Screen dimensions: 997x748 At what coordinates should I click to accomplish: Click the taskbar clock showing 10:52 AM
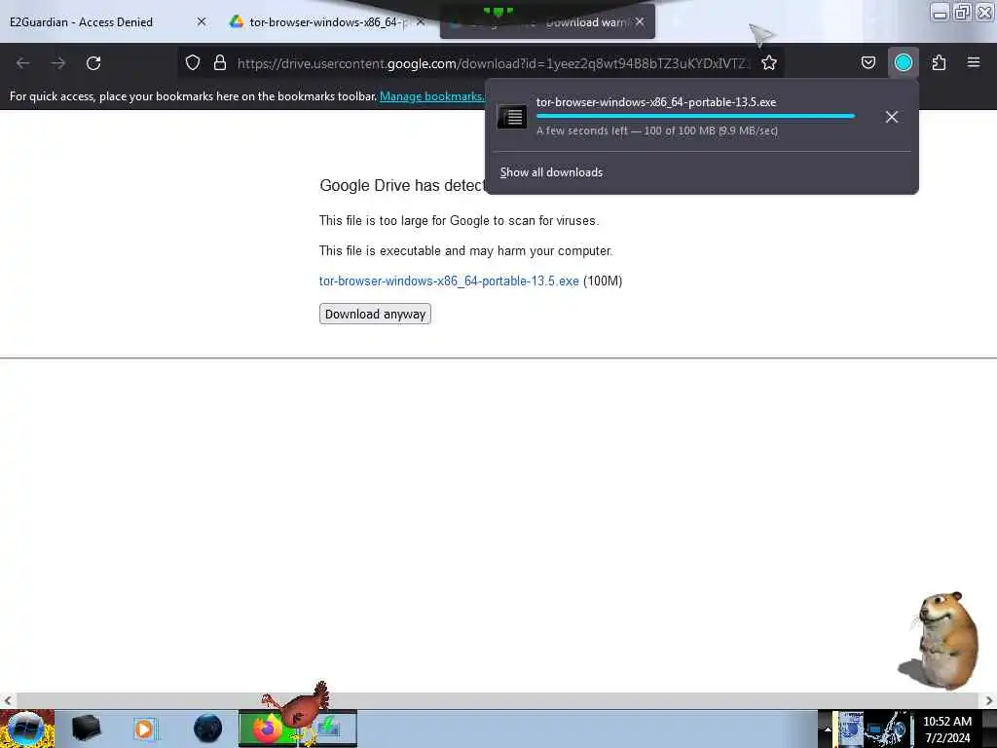click(947, 729)
